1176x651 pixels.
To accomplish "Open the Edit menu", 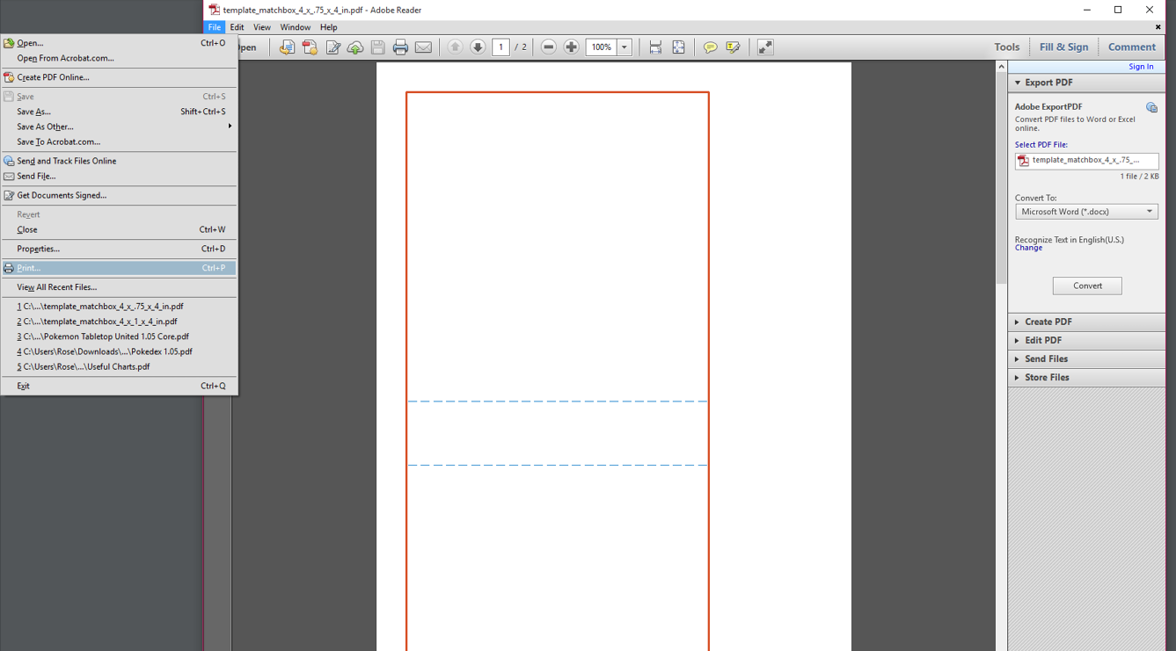I will pos(237,27).
